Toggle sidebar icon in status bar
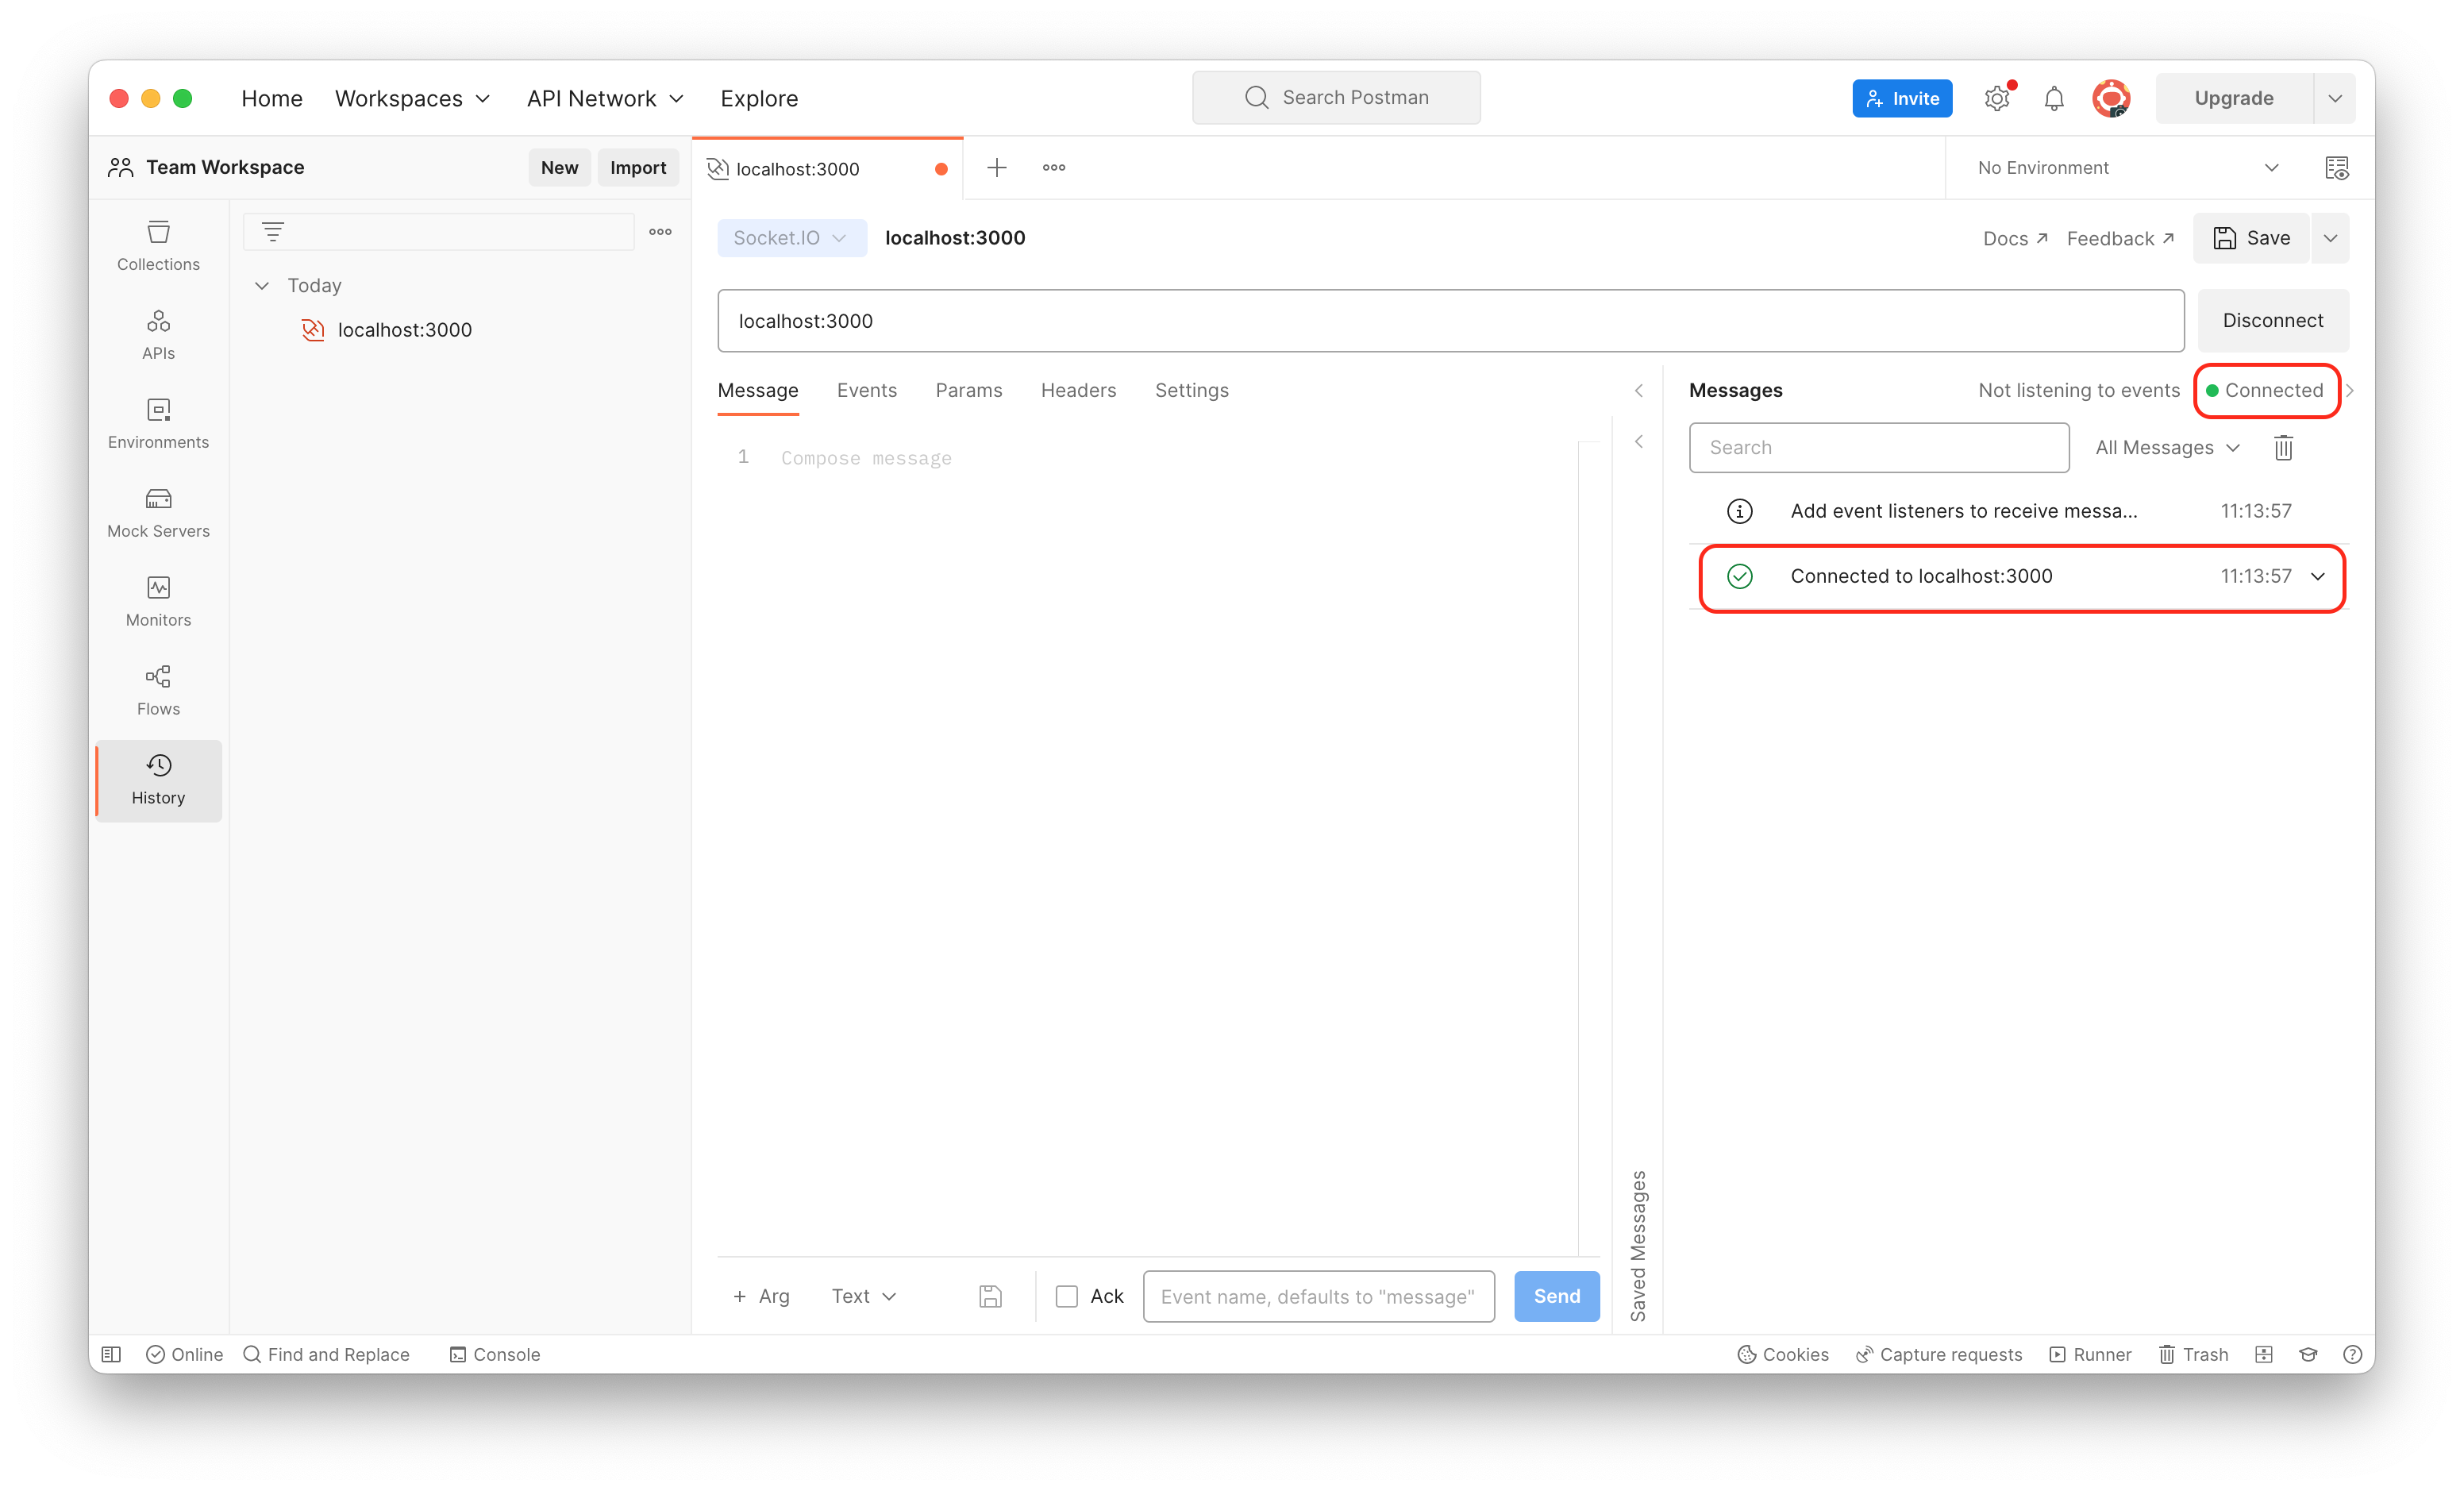Viewport: 2464px width, 1491px height. coord(111,1354)
